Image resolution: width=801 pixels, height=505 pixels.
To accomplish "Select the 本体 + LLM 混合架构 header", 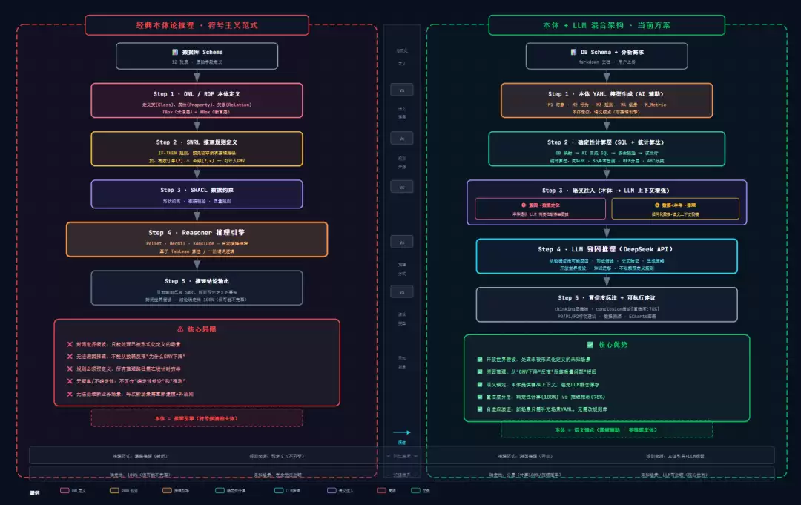I will (607, 25).
